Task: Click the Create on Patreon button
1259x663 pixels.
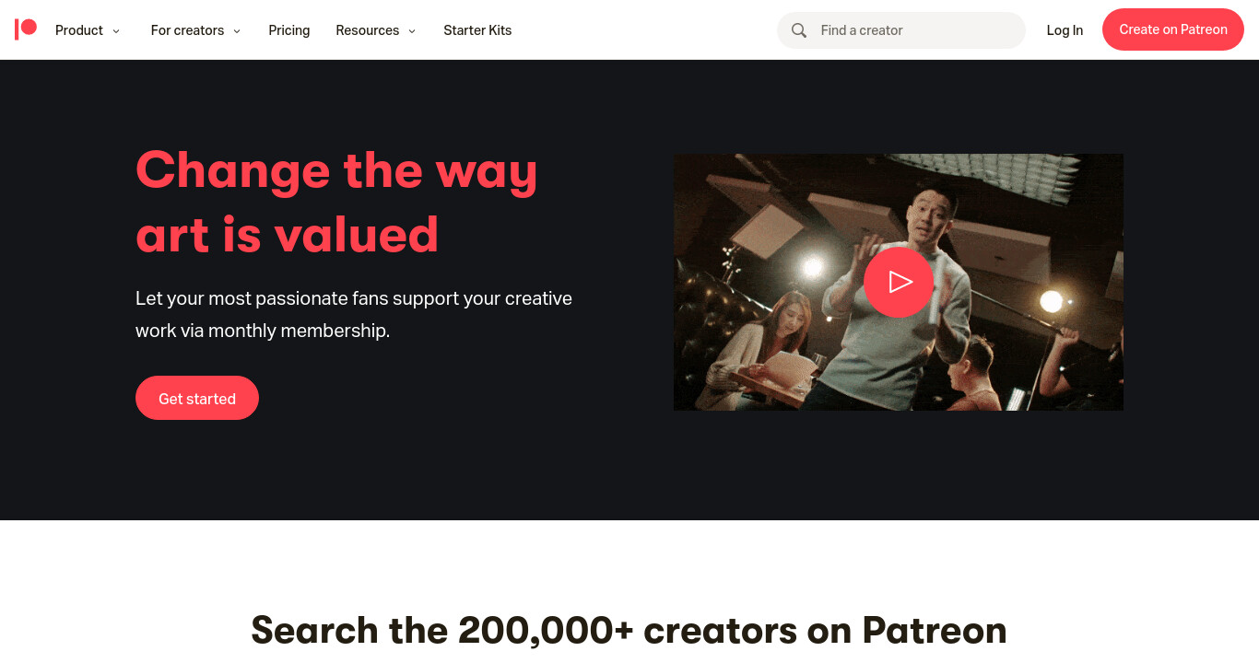Action: [1173, 29]
